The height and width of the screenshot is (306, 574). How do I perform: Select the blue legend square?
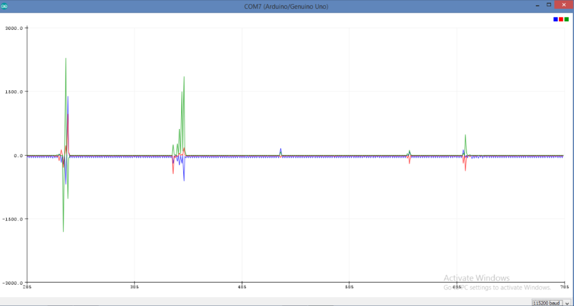pos(556,19)
